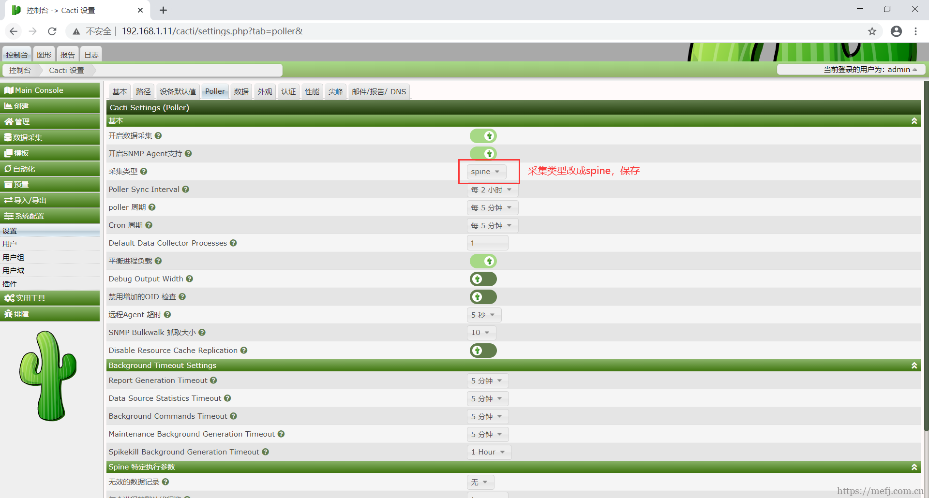Click help icon for Disable Resource Cache Replication
The image size is (929, 498).
[x=244, y=351]
